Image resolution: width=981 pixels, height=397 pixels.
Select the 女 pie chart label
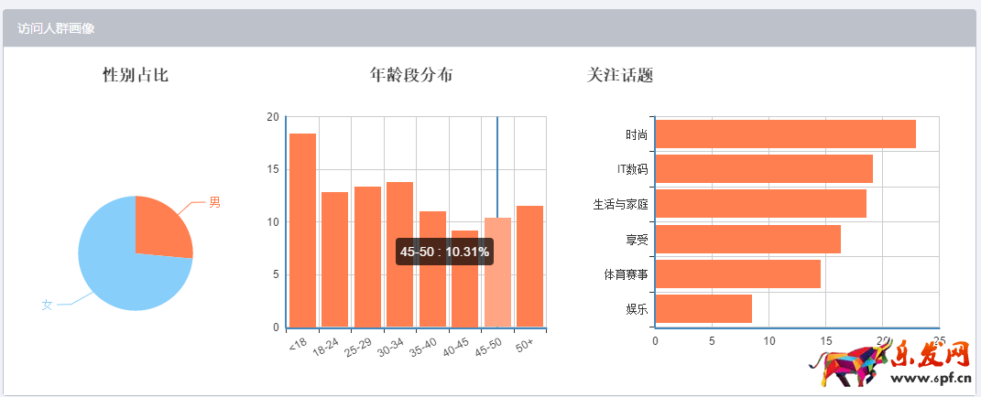coord(48,305)
